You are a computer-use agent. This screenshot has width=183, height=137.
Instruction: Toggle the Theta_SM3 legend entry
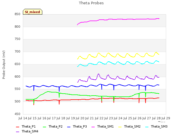156,126
